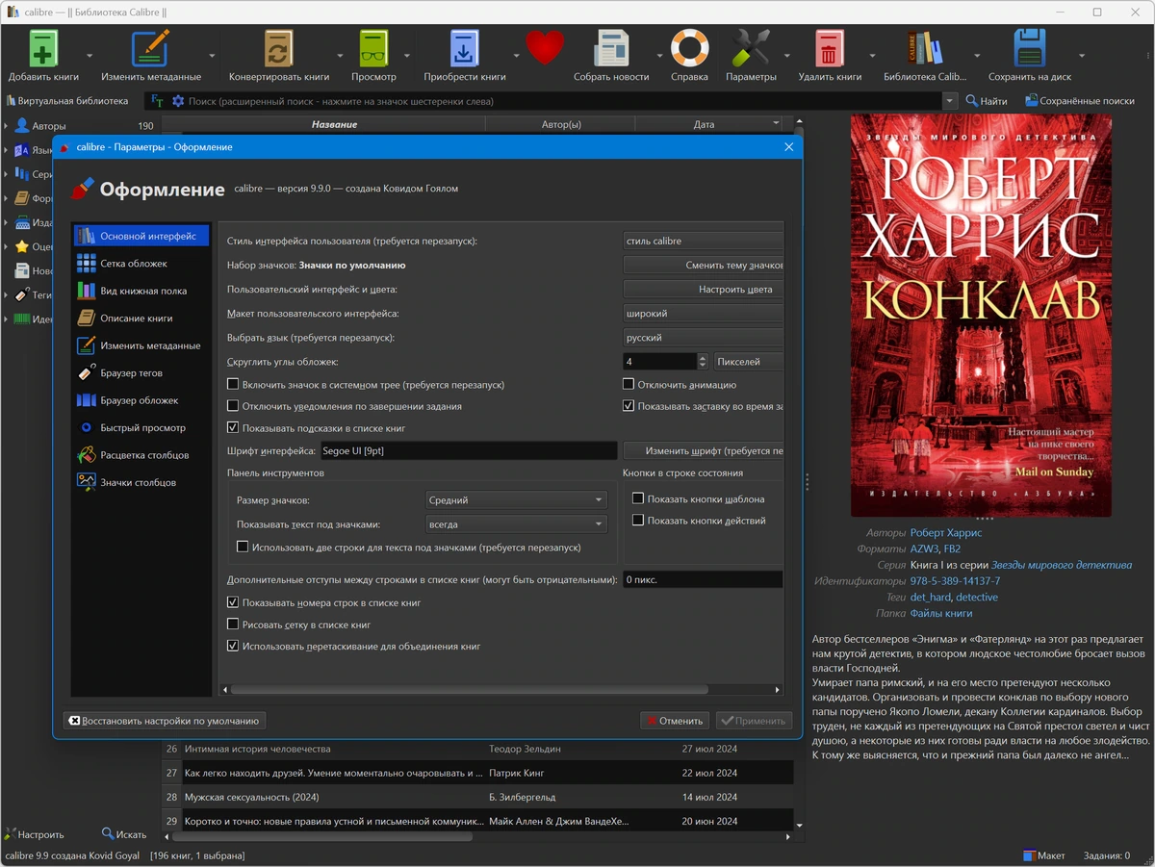Select Значки столбцов section
The height and width of the screenshot is (867, 1155).
tap(141, 482)
